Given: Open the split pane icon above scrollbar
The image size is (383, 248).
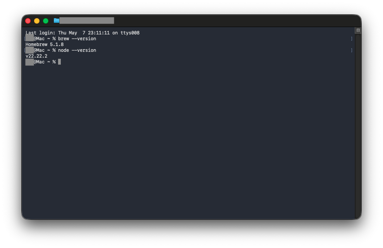Looking at the screenshot, I should pyautogui.click(x=358, y=30).
